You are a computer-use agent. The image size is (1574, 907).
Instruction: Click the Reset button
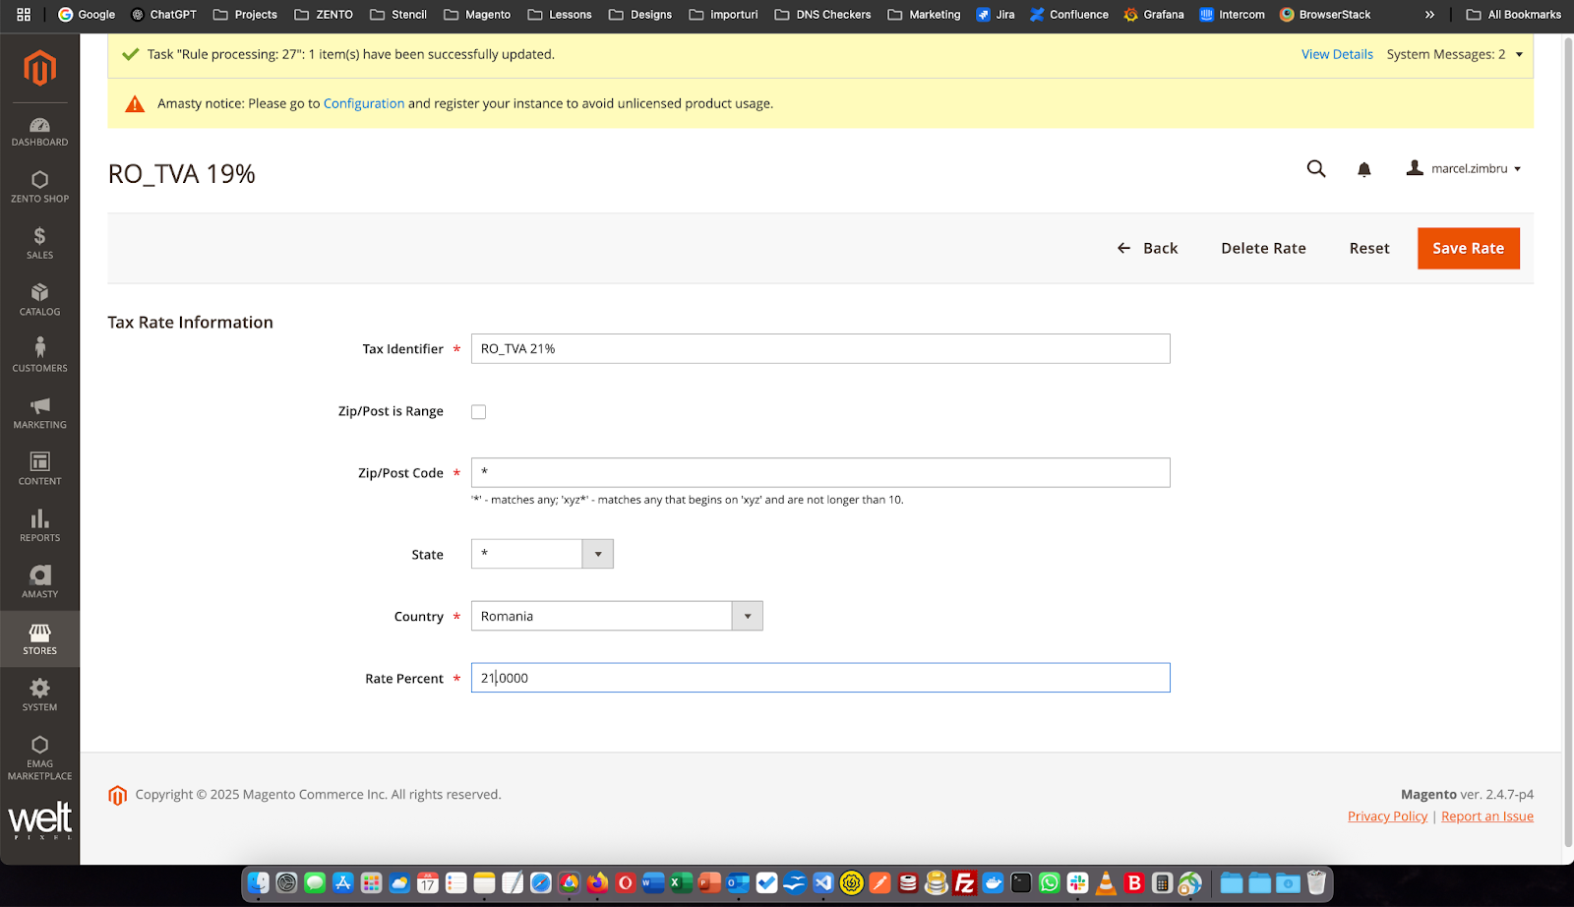(x=1369, y=248)
